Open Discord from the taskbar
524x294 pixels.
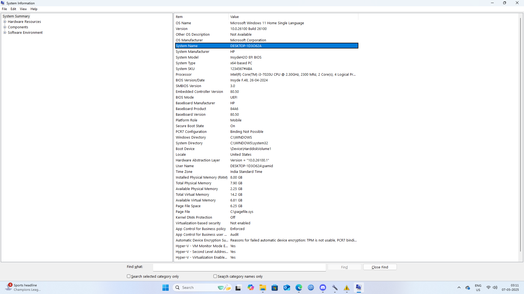323,287
